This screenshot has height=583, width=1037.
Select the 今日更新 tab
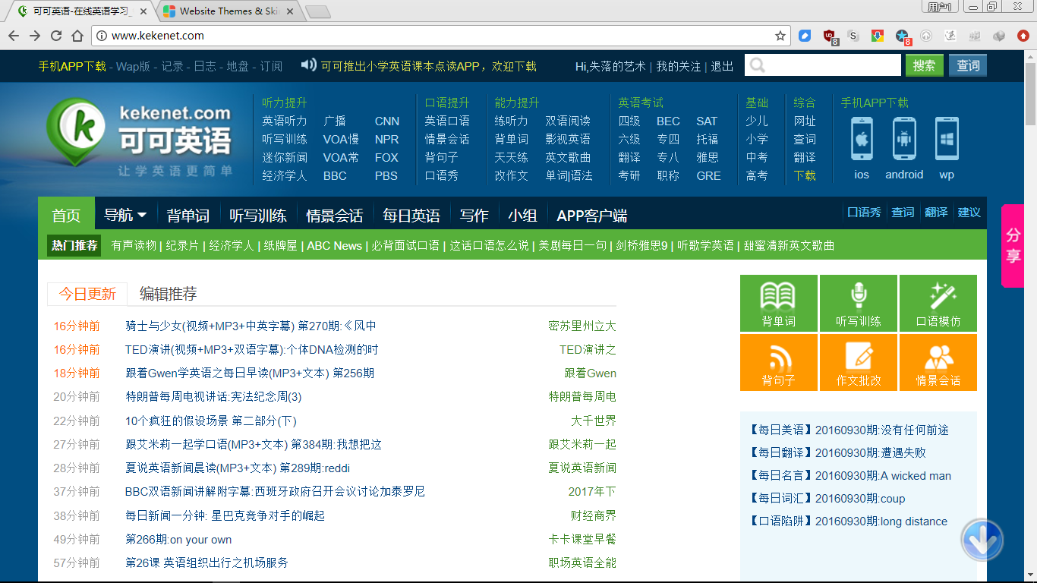(x=87, y=292)
